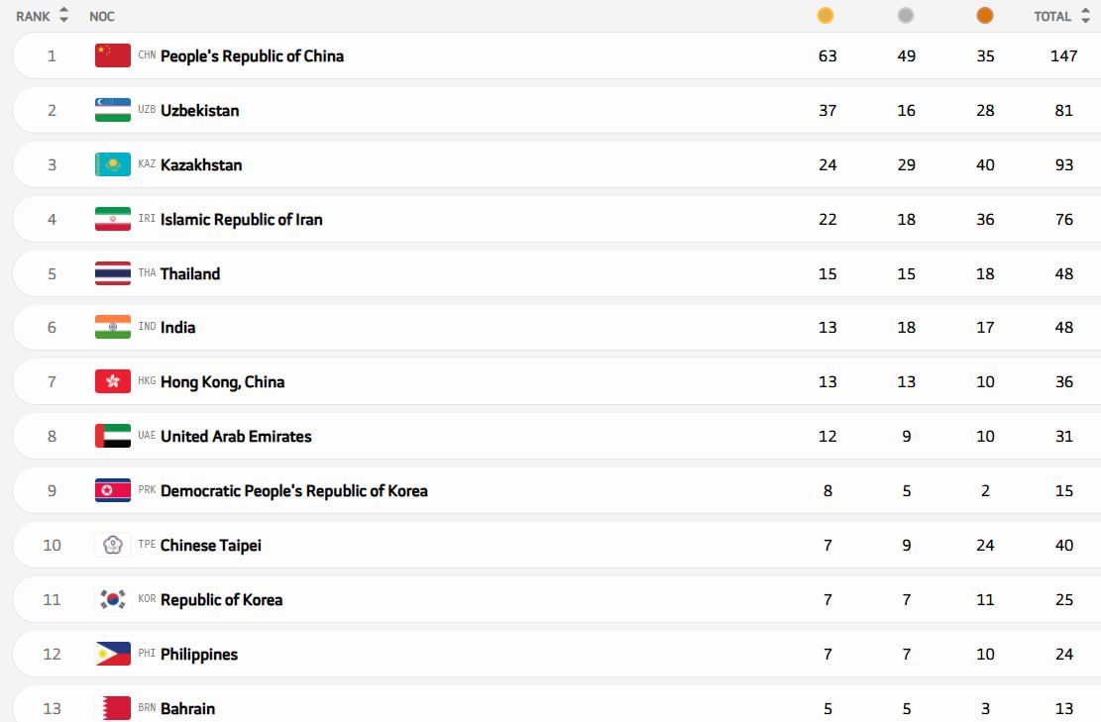This screenshot has height=722, width=1101.
Task: Click the India flag icon
Action: point(113,327)
